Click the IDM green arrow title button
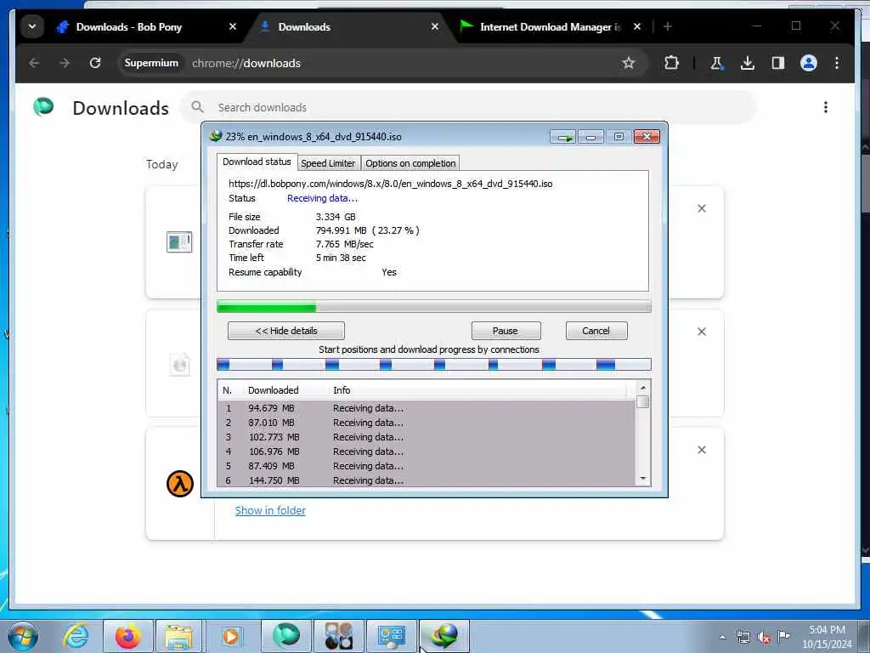The image size is (870, 653). [564, 137]
